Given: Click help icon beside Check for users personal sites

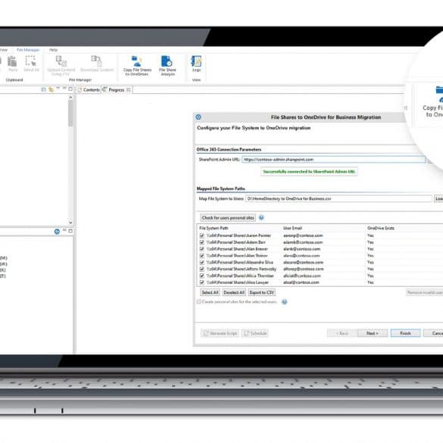Looking at the screenshot, I should (x=261, y=217).
